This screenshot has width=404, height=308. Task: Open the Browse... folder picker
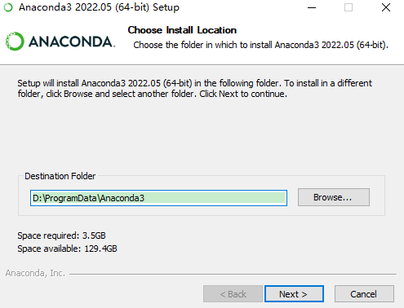tap(334, 197)
